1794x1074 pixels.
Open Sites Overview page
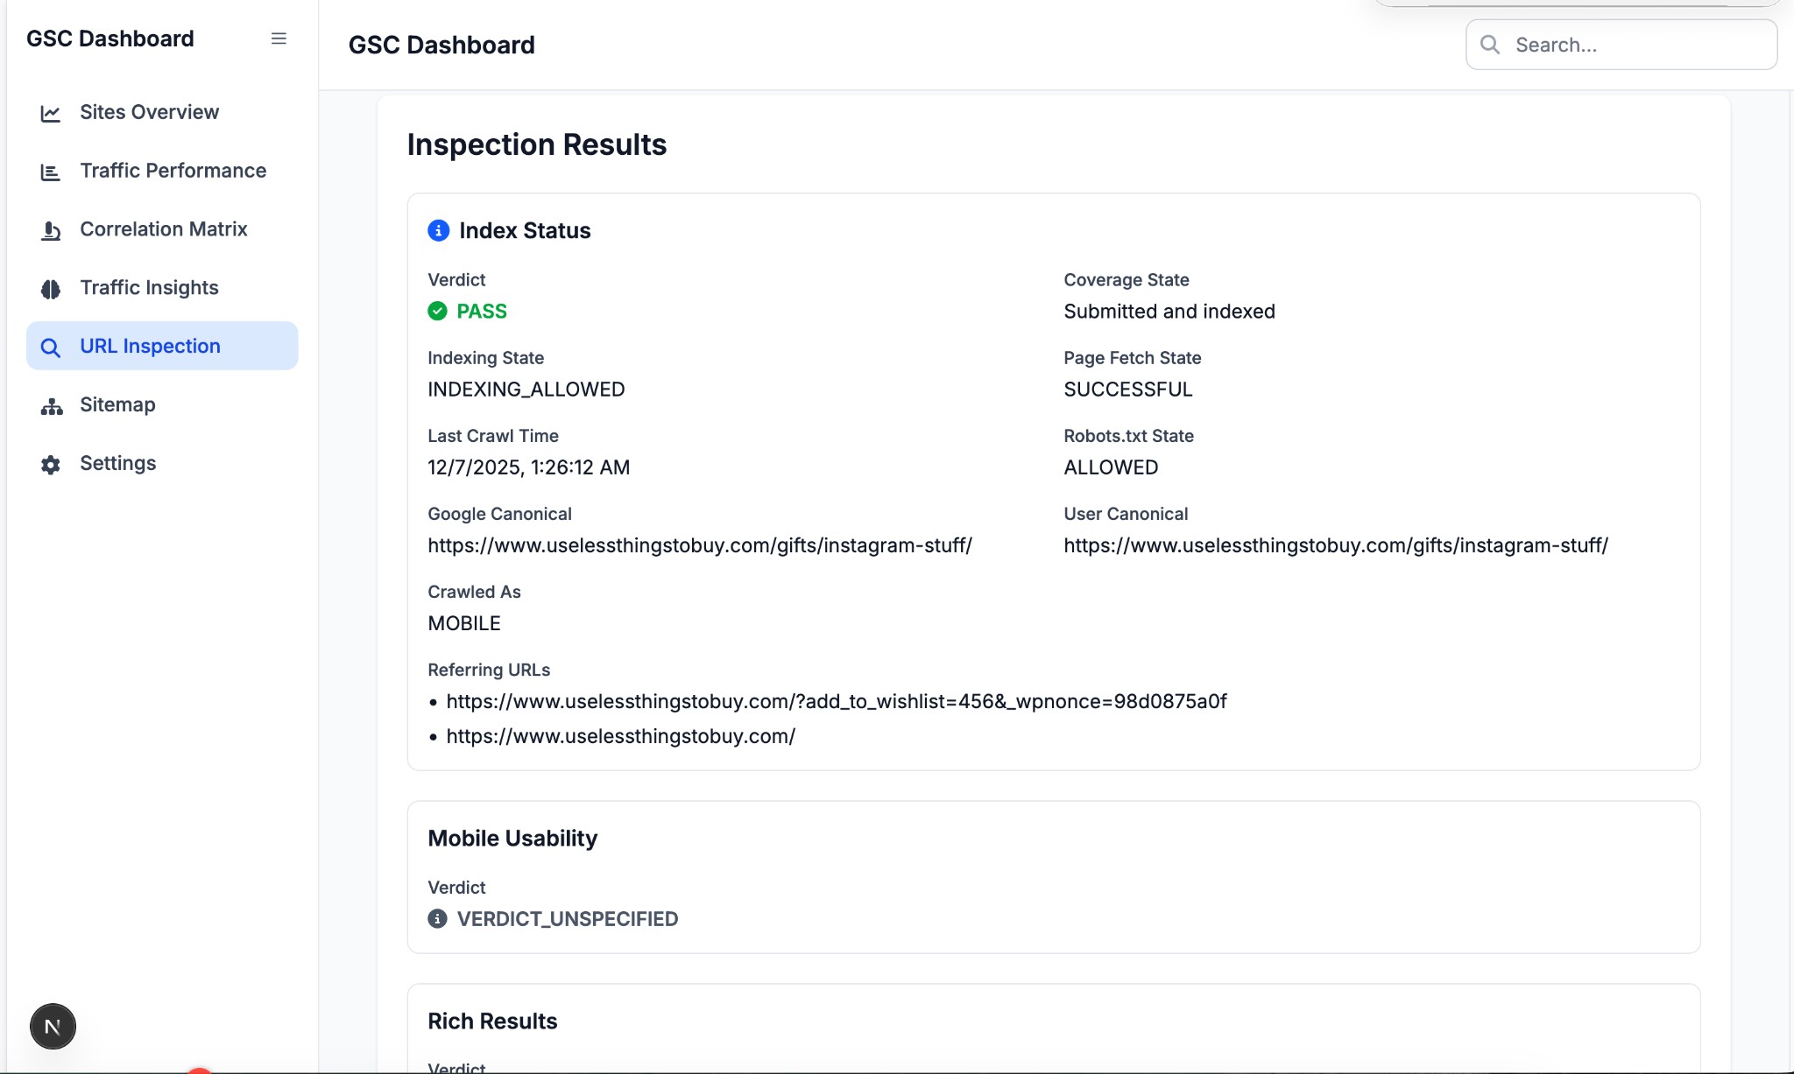(x=162, y=112)
